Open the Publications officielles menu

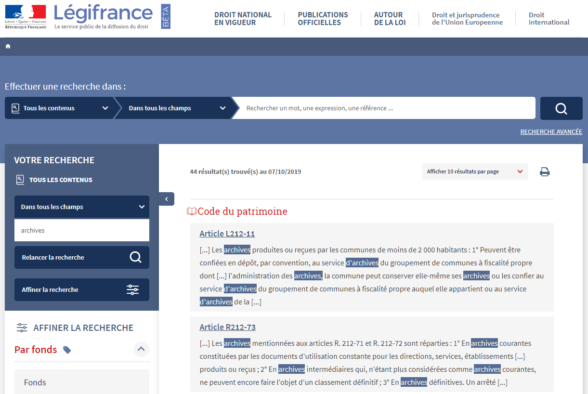pos(323,19)
